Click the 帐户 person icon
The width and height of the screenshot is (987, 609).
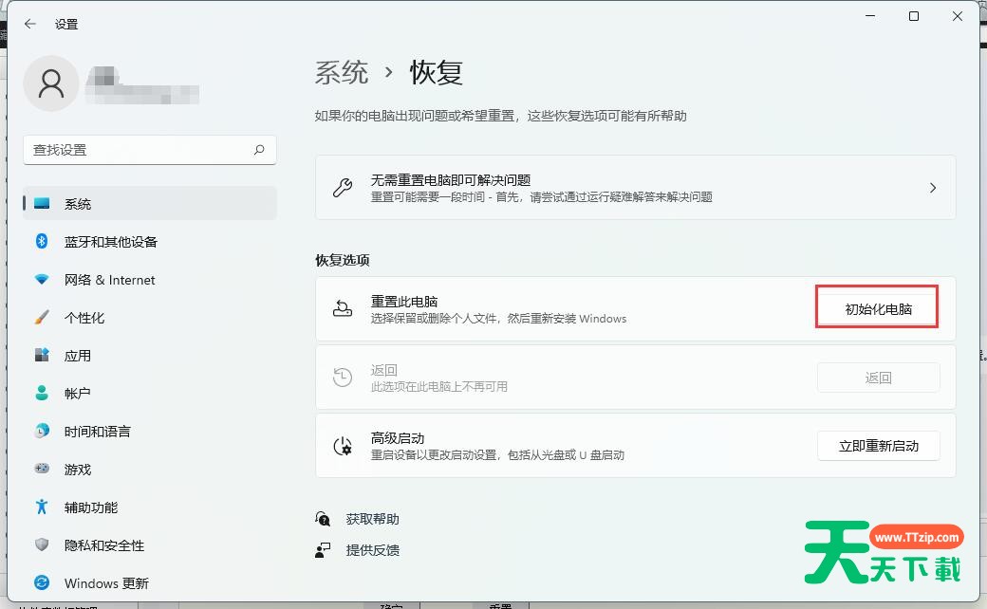tap(42, 394)
